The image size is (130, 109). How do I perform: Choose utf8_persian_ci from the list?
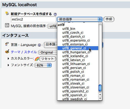[78, 68]
